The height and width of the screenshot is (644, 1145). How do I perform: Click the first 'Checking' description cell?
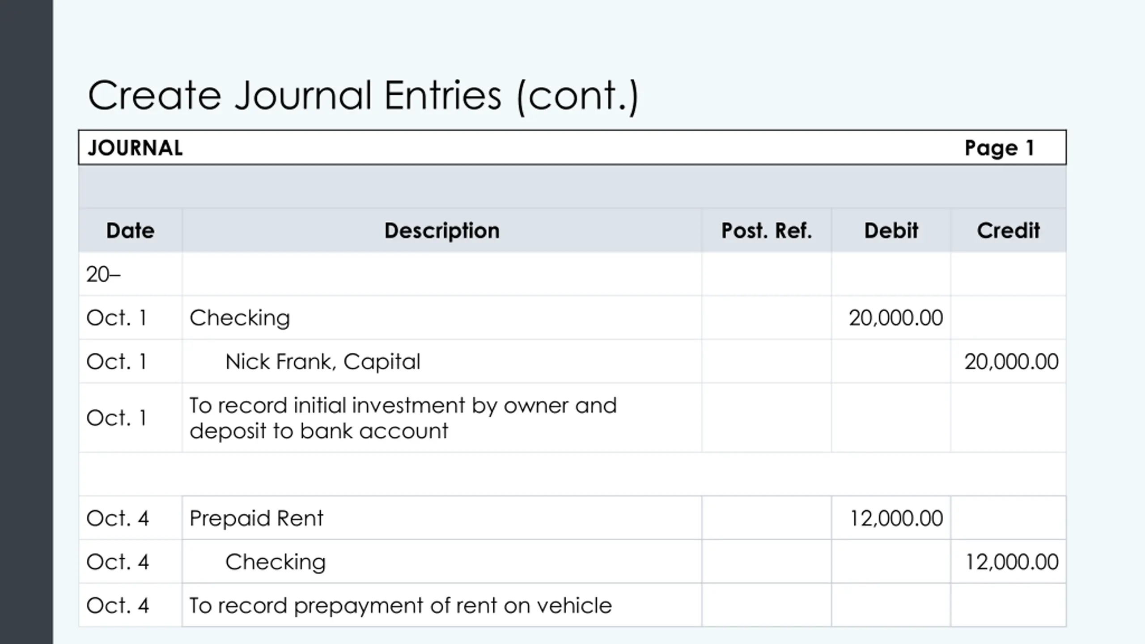pos(239,318)
